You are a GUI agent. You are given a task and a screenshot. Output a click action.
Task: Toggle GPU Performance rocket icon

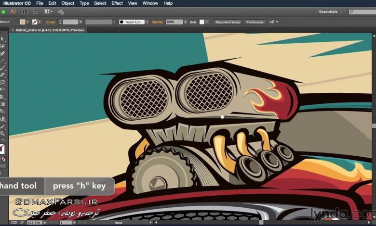(x=61, y=12)
